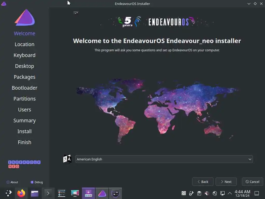Switch to the EndeavourOS installer taskbar entry

[102, 193]
